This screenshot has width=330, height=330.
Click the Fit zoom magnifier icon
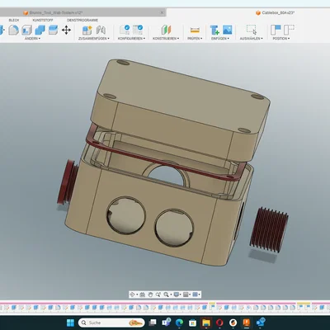click(x=166, y=295)
